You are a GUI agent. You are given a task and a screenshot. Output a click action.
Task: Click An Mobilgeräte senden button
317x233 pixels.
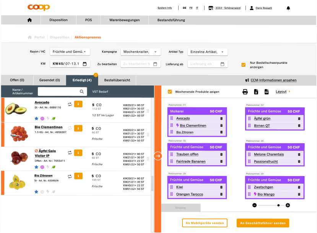[x=205, y=223]
